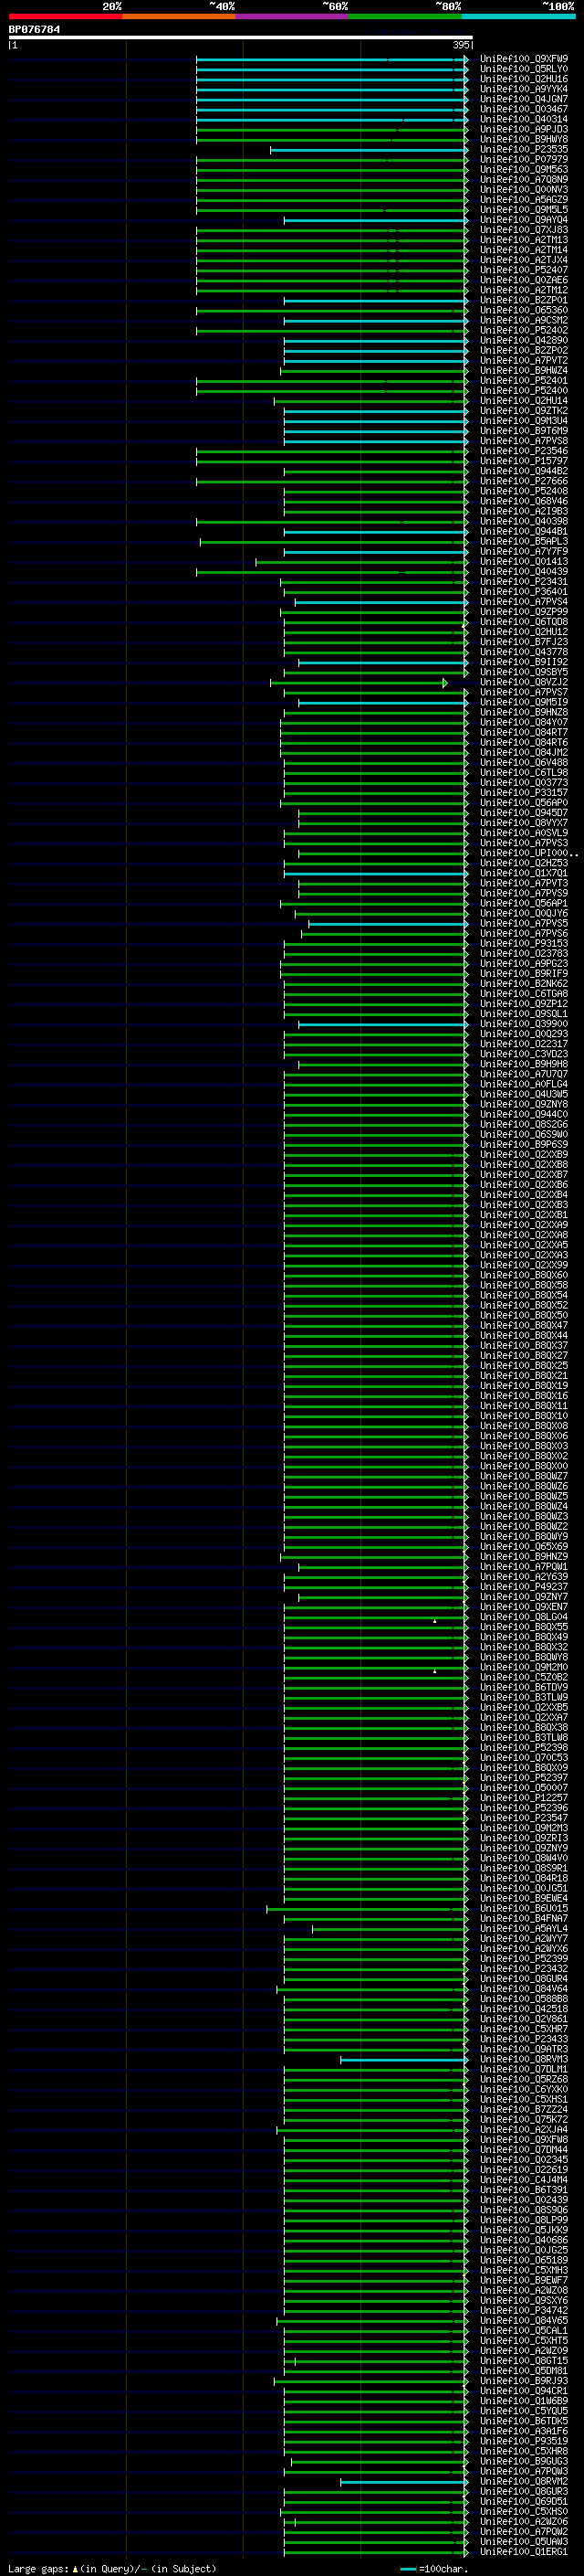Click the query end position 395
Viewport: 584px width, 2576px height.
pyautogui.click(x=460, y=45)
